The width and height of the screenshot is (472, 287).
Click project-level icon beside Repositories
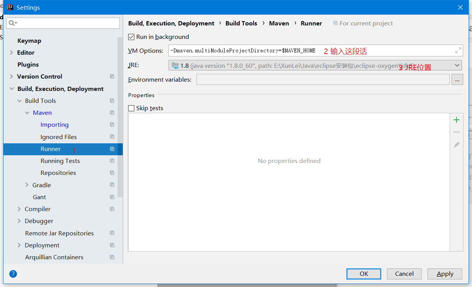(112, 173)
